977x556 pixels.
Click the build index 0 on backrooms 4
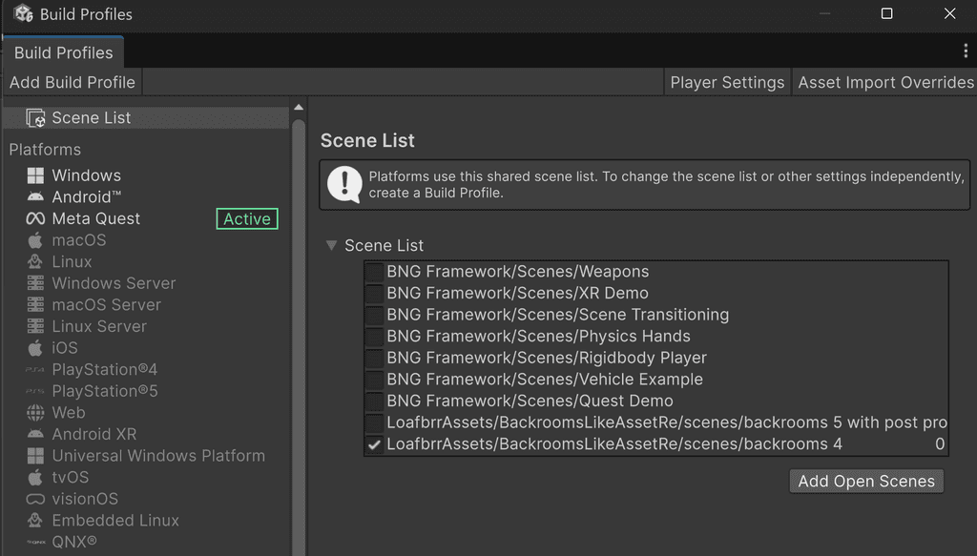940,443
